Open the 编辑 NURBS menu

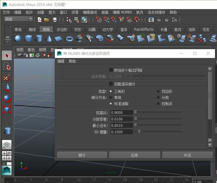(122, 12)
